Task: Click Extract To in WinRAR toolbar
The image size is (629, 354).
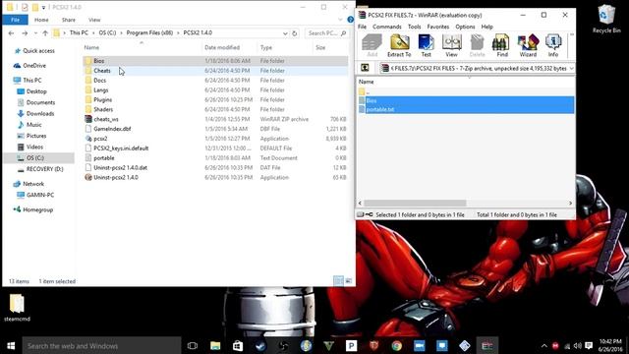Action: click(x=399, y=45)
